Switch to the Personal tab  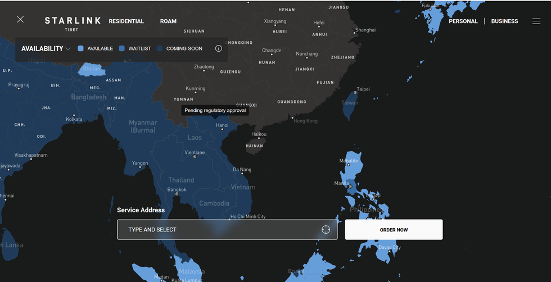click(x=463, y=21)
